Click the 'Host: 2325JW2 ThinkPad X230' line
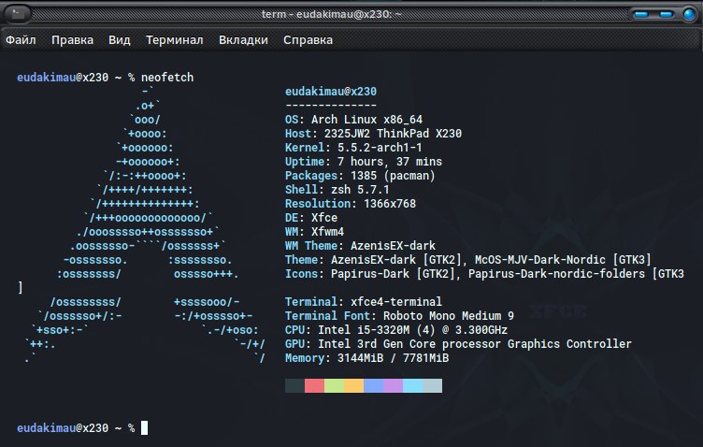This screenshot has width=703, height=447. [x=374, y=134]
